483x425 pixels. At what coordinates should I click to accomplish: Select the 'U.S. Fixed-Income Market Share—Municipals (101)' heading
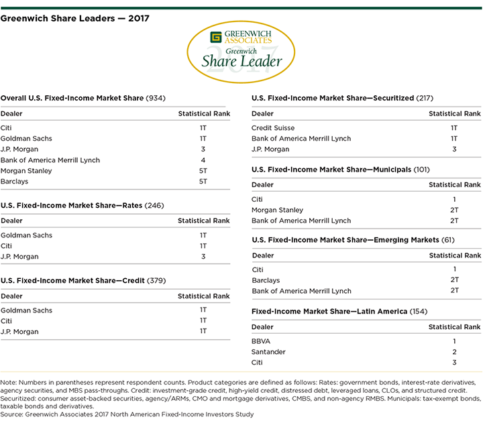point(341,170)
